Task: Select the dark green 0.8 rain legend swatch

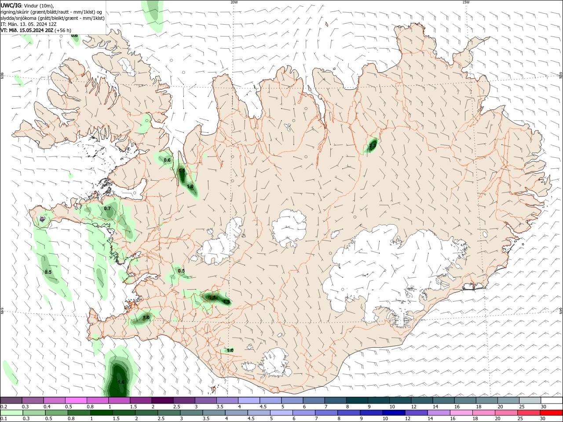Action: tap(78, 413)
